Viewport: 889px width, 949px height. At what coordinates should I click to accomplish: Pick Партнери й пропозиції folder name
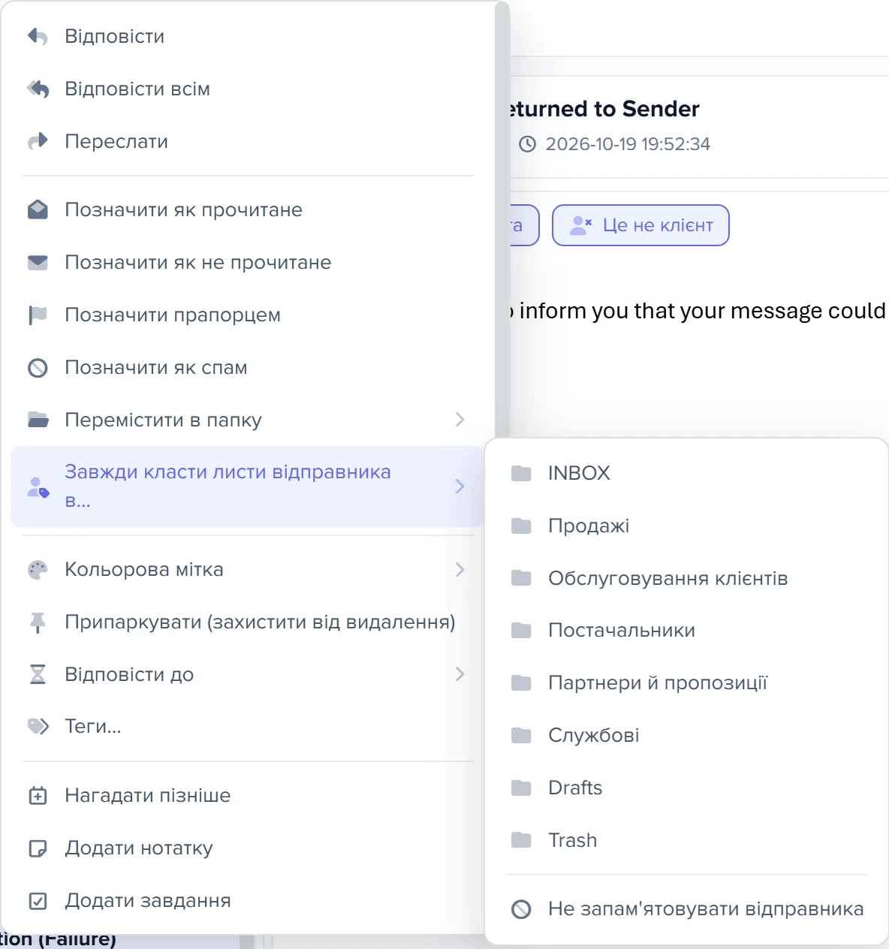click(658, 682)
